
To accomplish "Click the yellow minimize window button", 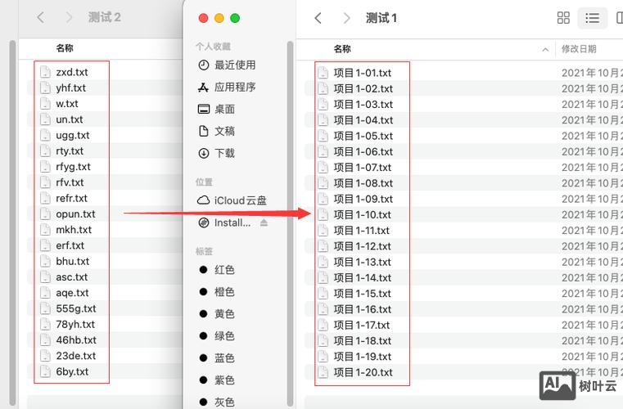I will [219, 18].
